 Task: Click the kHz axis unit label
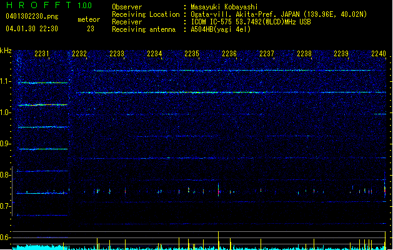[6, 51]
